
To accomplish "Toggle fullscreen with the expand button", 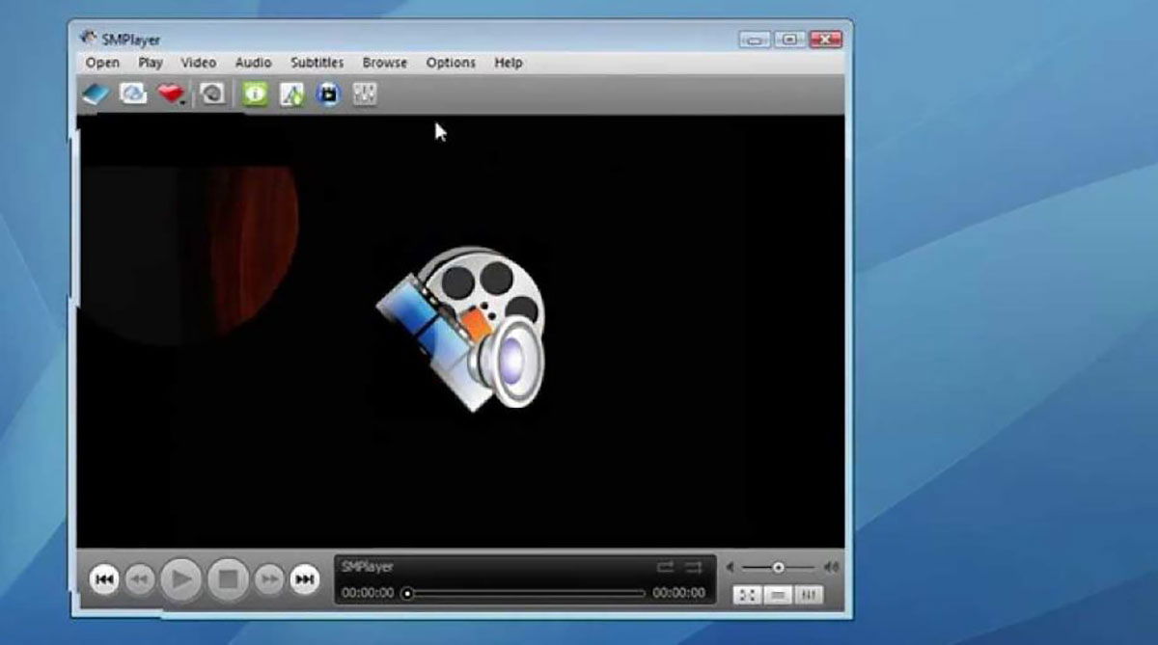I will pos(747,595).
